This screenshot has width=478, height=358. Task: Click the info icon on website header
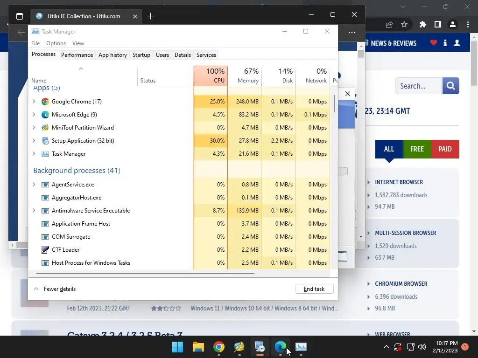(445, 42)
